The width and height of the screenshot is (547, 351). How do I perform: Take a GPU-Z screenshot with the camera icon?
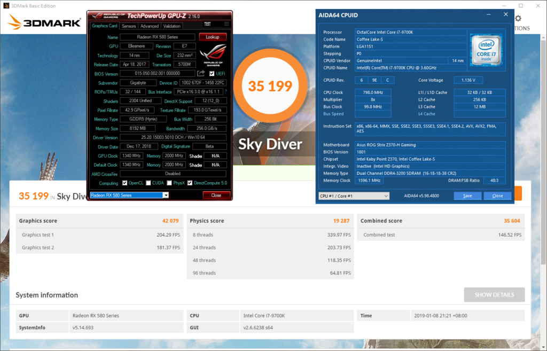coord(208,24)
